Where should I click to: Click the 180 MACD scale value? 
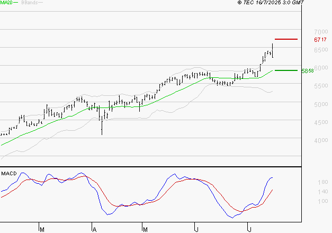pos(322,182)
